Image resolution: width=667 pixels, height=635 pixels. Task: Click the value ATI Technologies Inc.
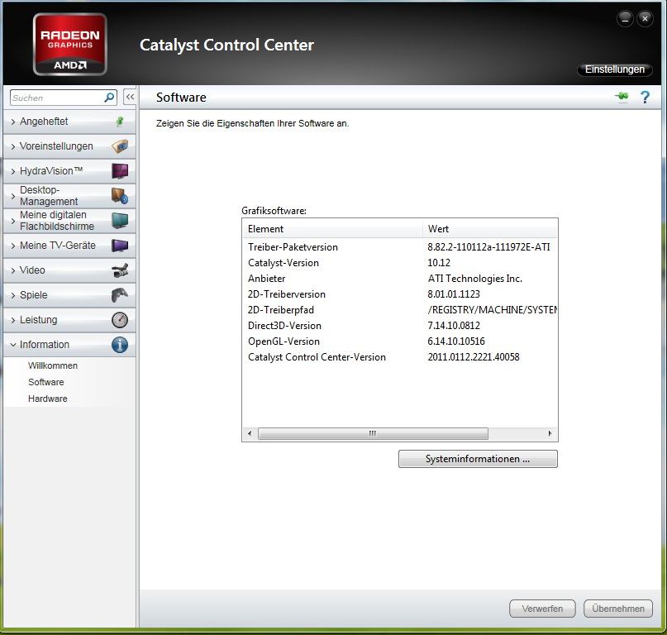click(x=474, y=279)
